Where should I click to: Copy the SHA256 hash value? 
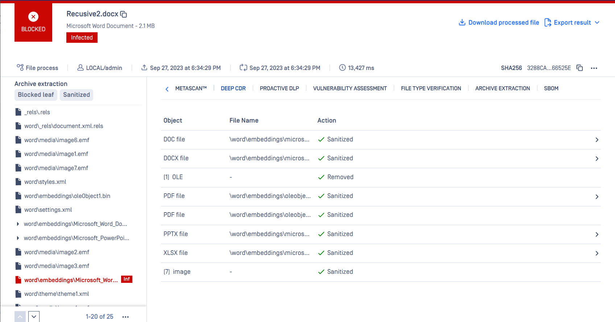coord(579,68)
